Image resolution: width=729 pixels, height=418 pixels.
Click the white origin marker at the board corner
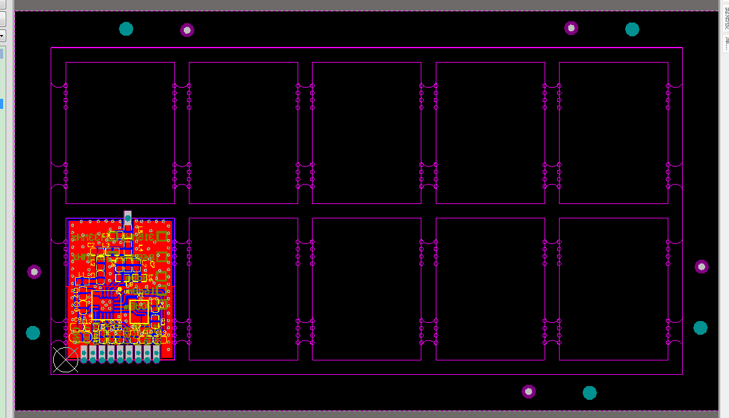coord(66,360)
